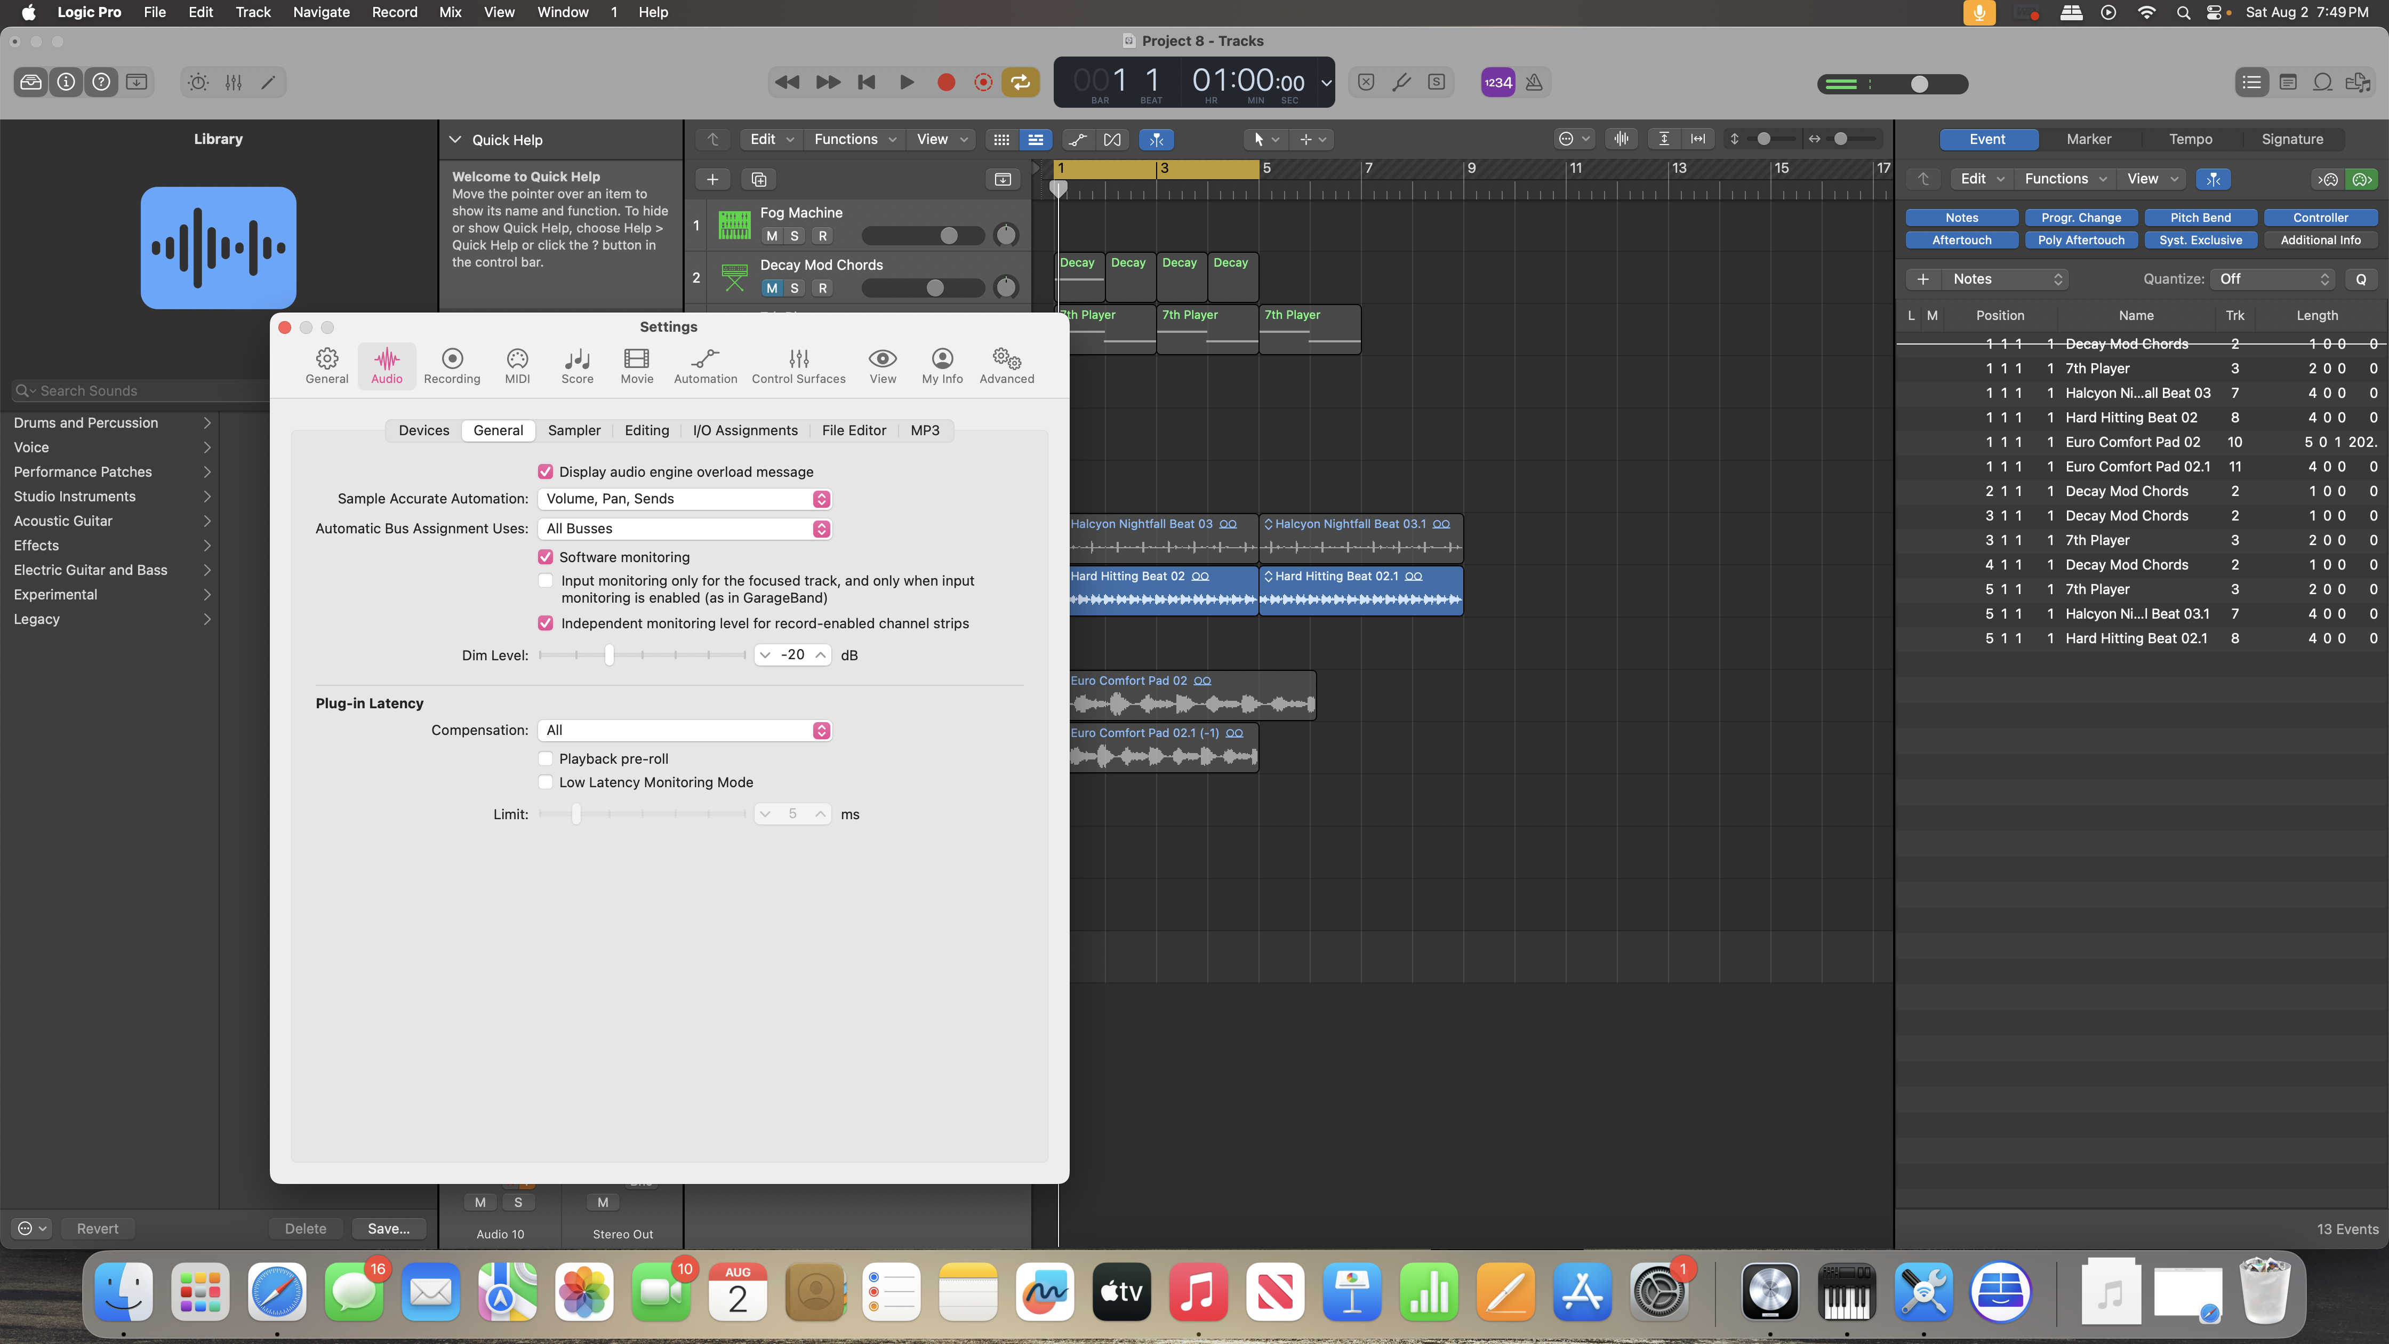Open the Control Surfaces settings pane
Image resolution: width=2389 pixels, height=1344 pixels.
pyautogui.click(x=798, y=365)
